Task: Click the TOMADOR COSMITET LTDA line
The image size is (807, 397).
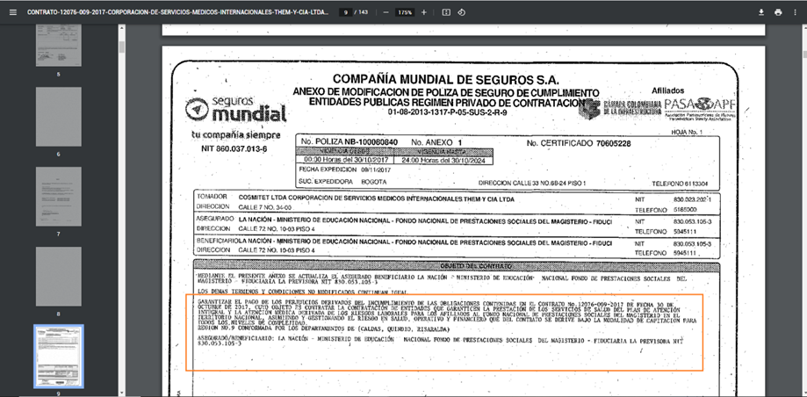Action: click(355, 198)
